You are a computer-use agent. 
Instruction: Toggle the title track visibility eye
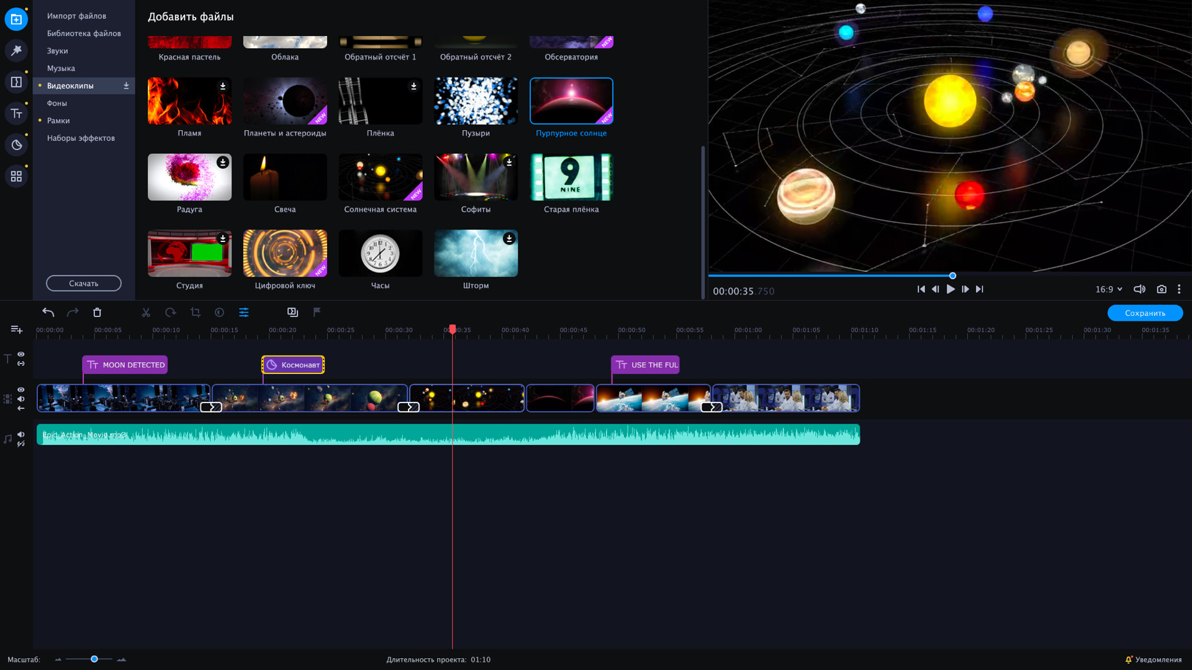(x=21, y=354)
